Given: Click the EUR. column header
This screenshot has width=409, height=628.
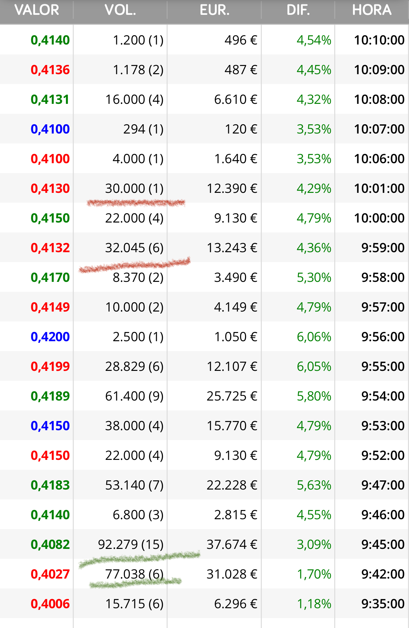Looking at the screenshot, I should (214, 10).
